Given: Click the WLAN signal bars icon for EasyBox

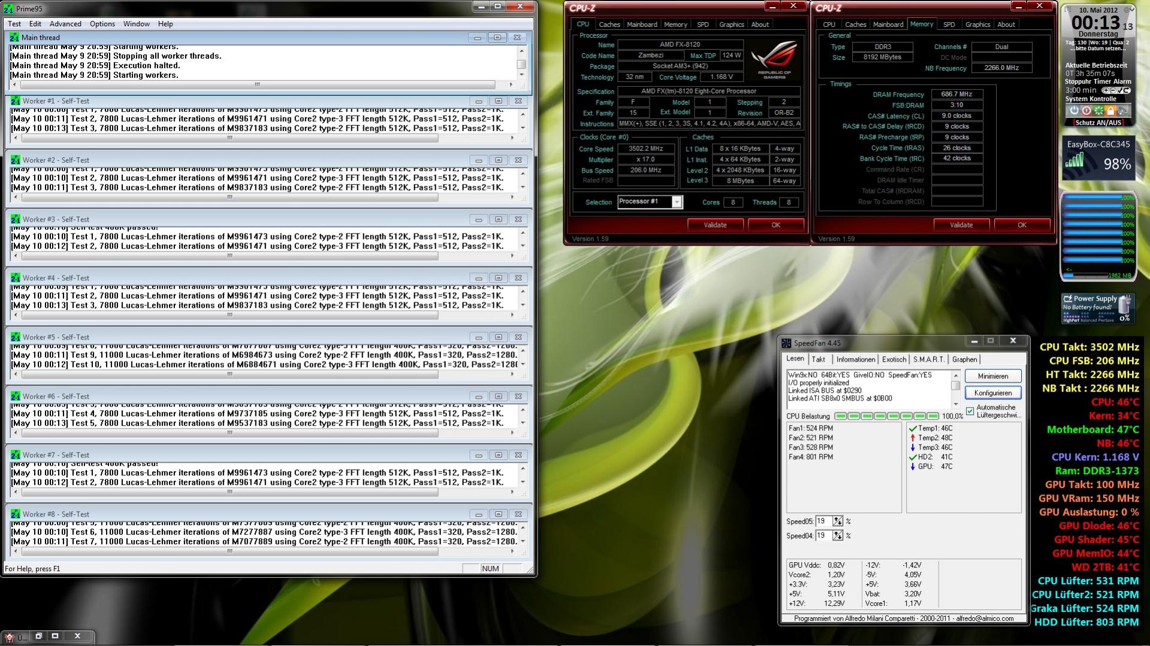Looking at the screenshot, I should [x=1074, y=160].
